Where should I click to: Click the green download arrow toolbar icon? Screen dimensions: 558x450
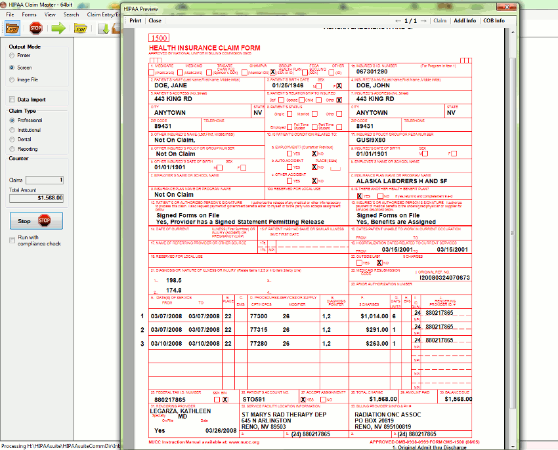point(104,29)
